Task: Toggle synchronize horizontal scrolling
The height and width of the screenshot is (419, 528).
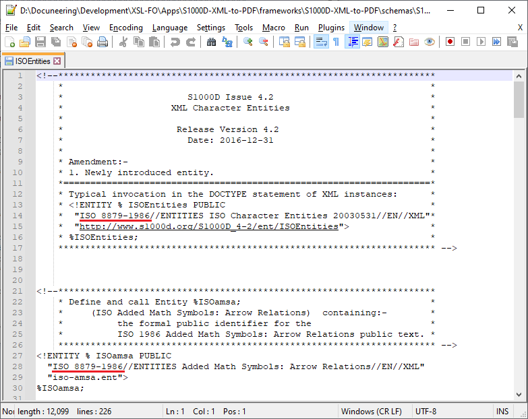Action: 300,42
